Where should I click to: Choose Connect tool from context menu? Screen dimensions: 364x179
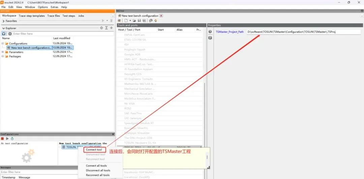94,150
